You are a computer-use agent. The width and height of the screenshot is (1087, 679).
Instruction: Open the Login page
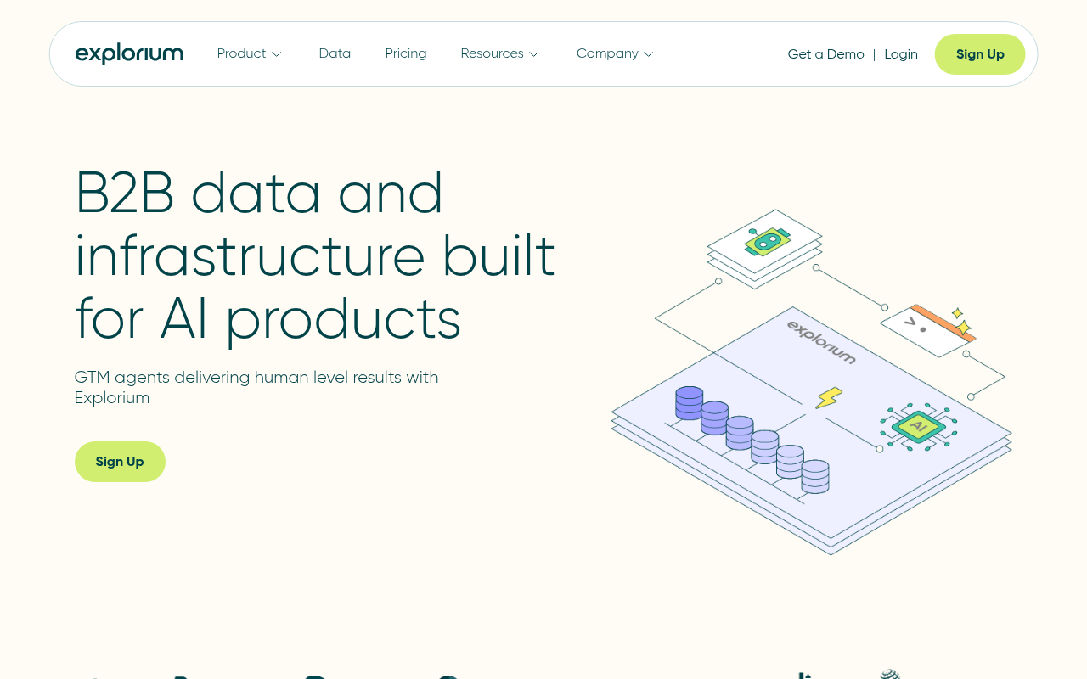901,53
